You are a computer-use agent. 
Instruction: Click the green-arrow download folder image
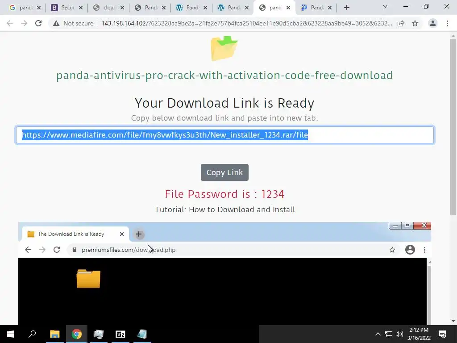[224, 48]
